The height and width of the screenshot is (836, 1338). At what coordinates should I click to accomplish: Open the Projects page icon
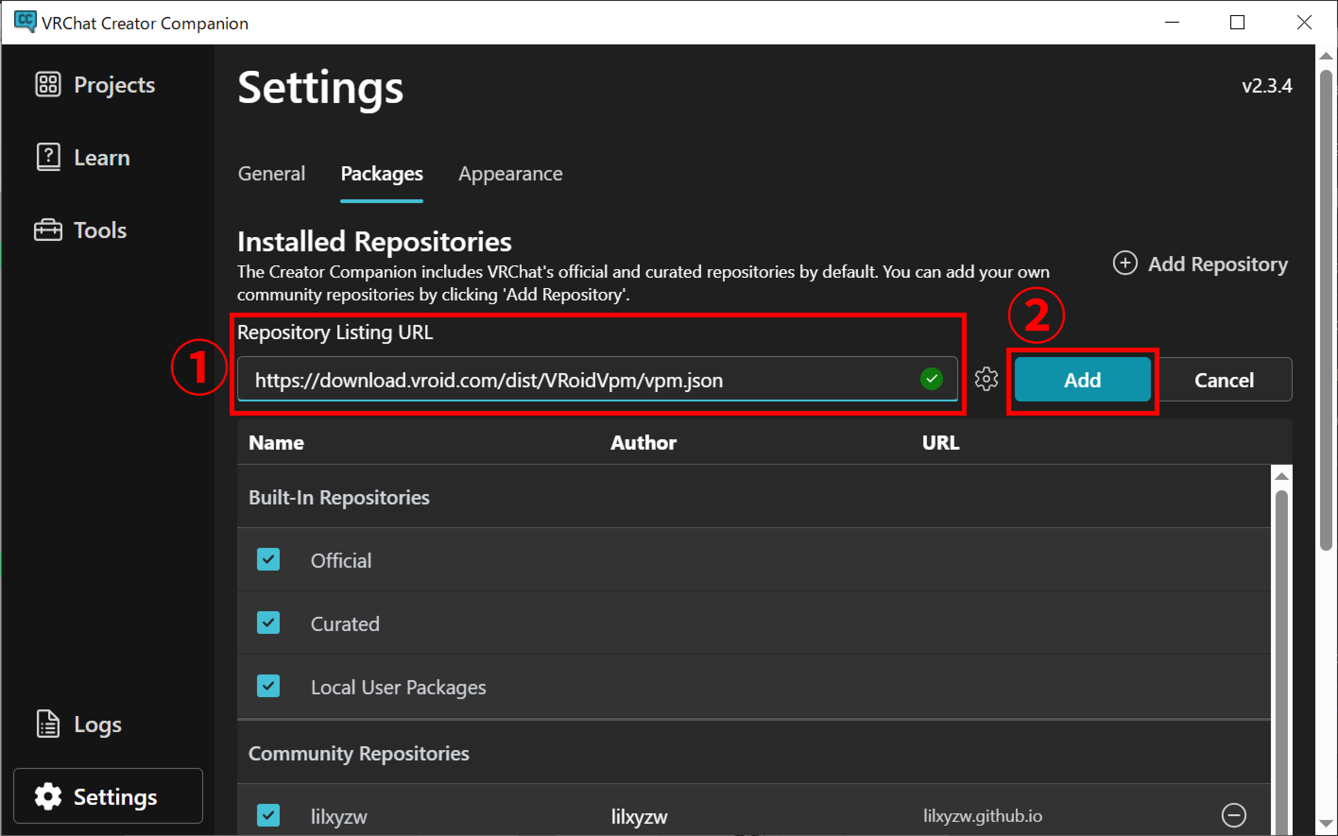pyautogui.click(x=48, y=85)
